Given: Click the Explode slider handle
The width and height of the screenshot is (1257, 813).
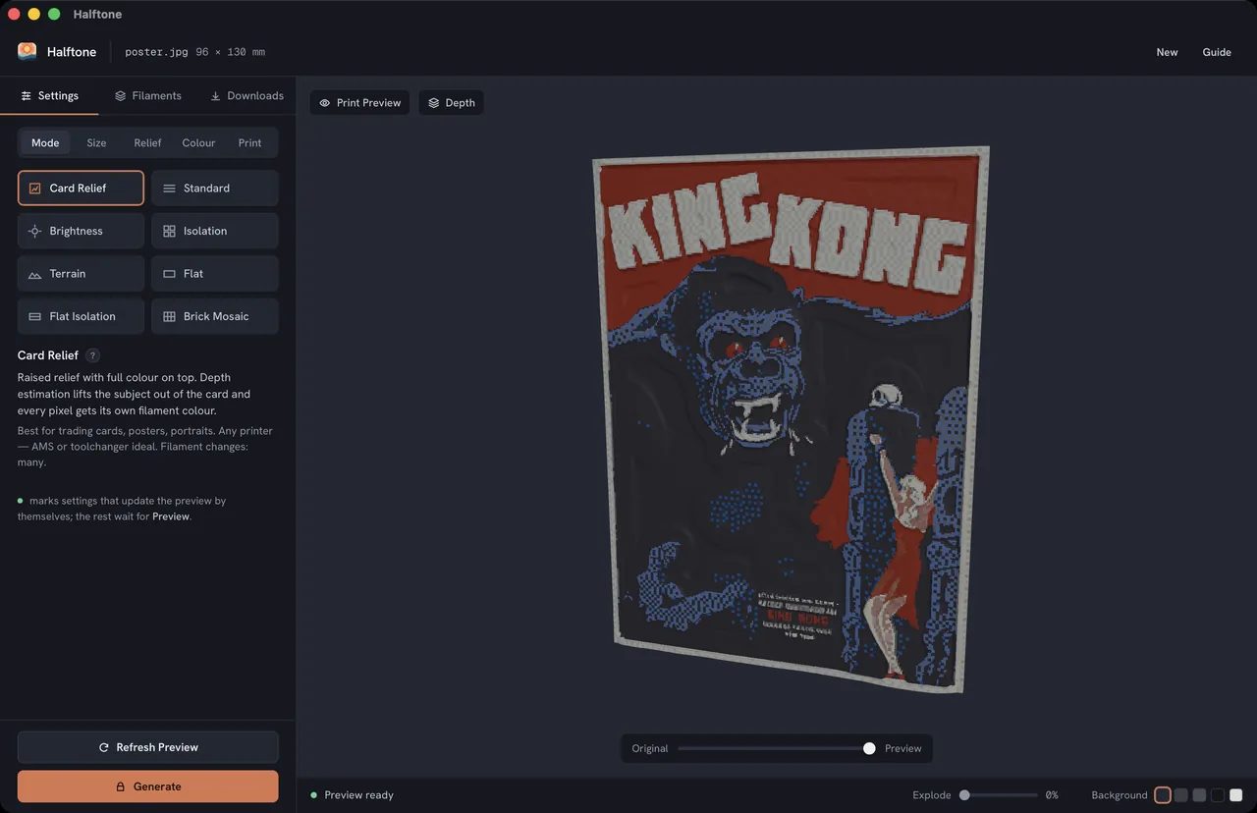Looking at the screenshot, I should pyautogui.click(x=964, y=795).
